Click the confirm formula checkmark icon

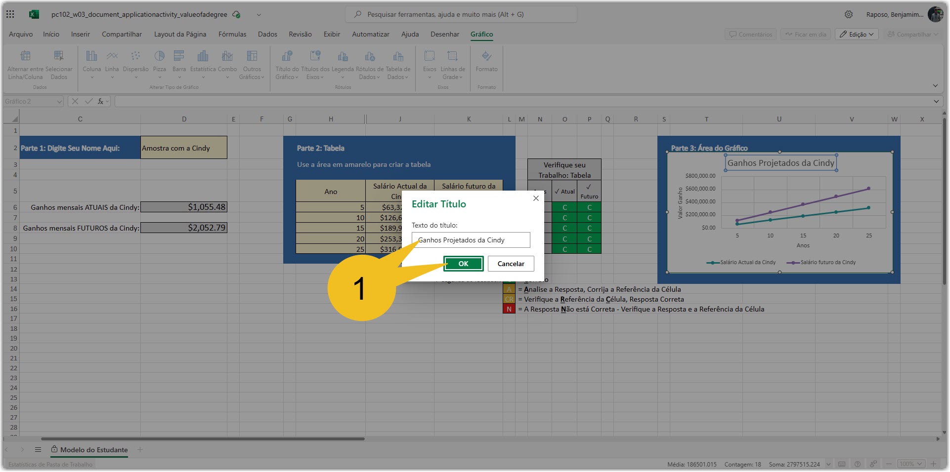[x=89, y=101]
